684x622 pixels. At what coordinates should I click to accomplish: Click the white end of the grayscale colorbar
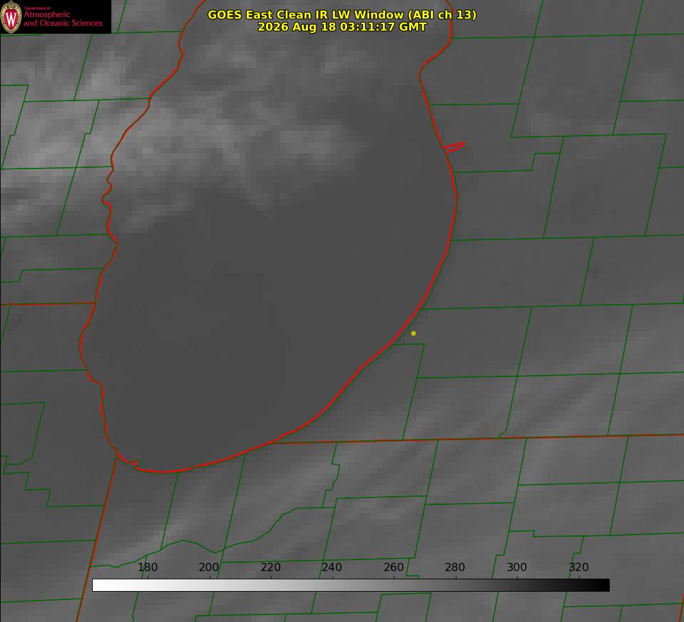coord(100,586)
